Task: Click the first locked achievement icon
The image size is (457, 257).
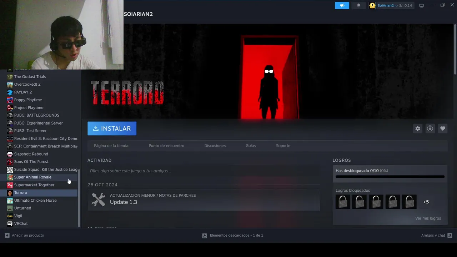Action: point(343,202)
